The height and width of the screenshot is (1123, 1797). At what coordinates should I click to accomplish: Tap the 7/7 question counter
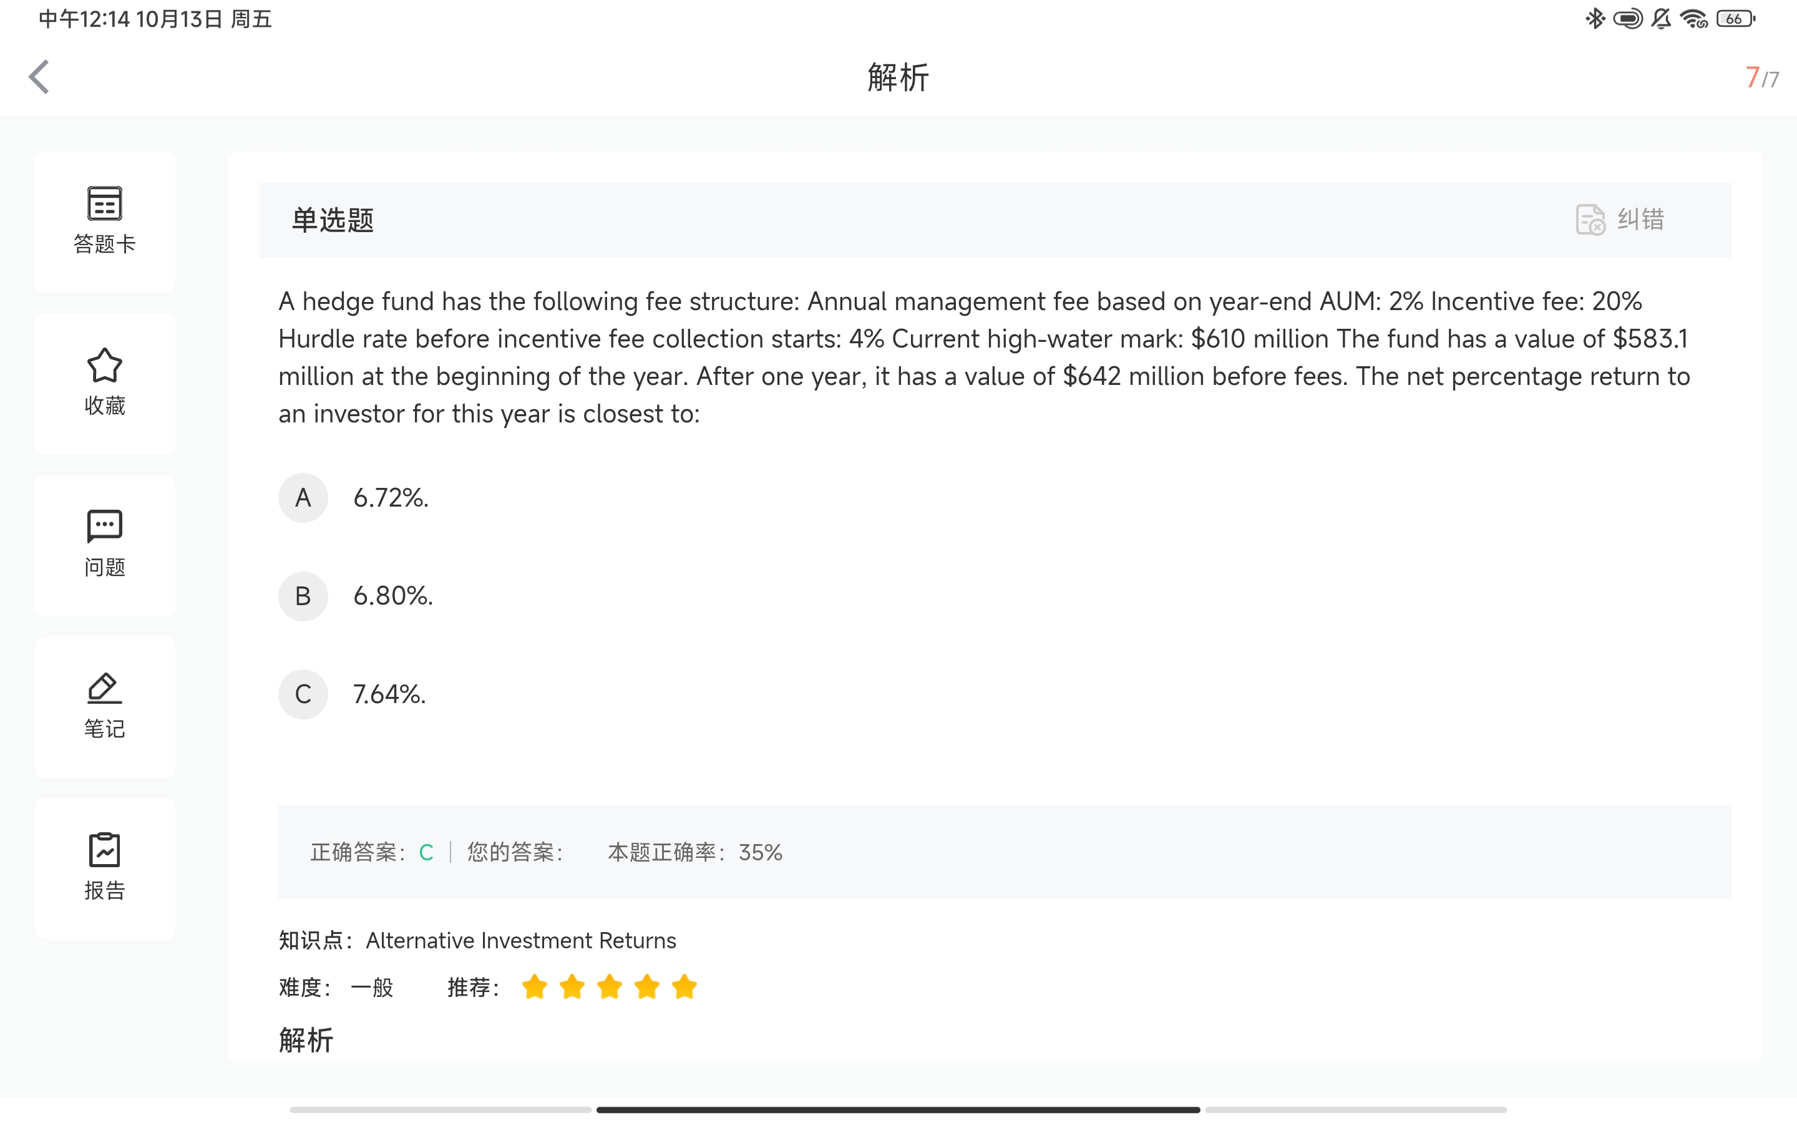pos(1761,77)
